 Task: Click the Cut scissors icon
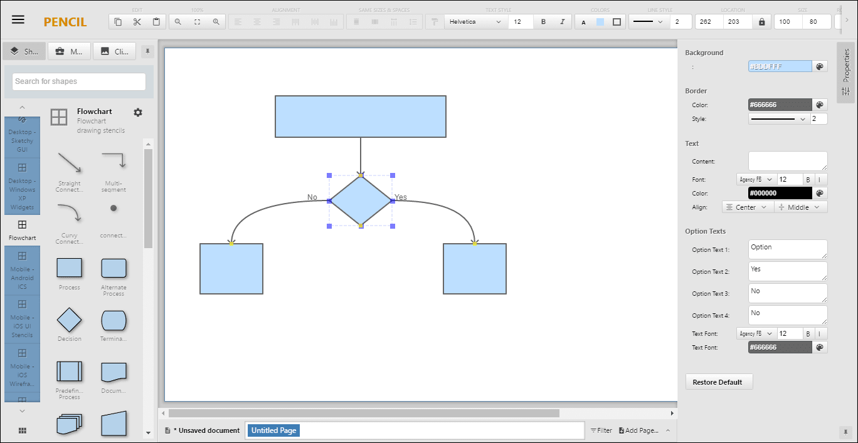point(137,22)
